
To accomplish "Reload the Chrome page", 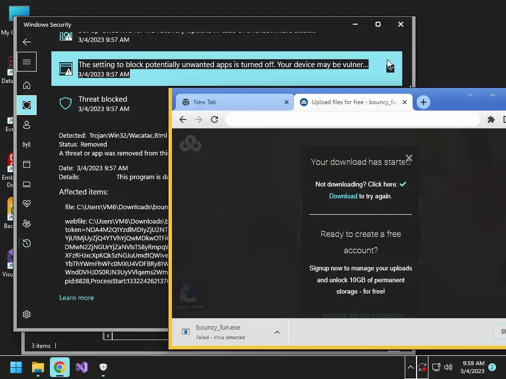I will [214, 119].
